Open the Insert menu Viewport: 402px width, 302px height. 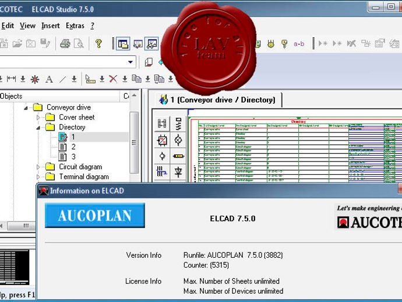click(50, 26)
